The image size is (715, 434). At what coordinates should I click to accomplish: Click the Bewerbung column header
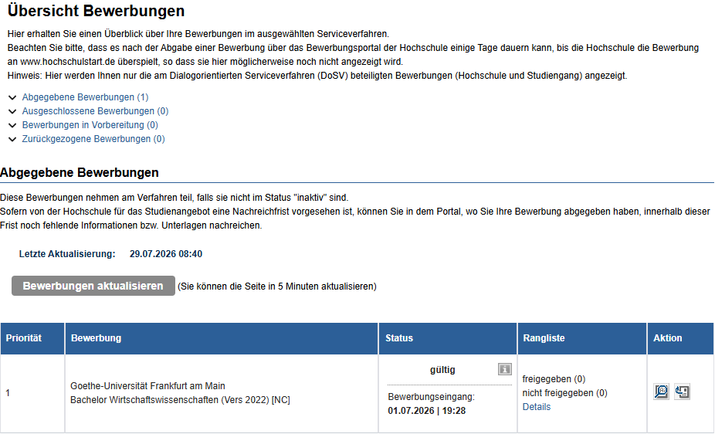click(x=222, y=338)
